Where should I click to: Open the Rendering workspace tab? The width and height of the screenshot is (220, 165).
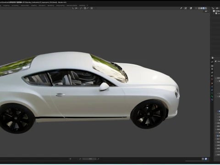51,5
